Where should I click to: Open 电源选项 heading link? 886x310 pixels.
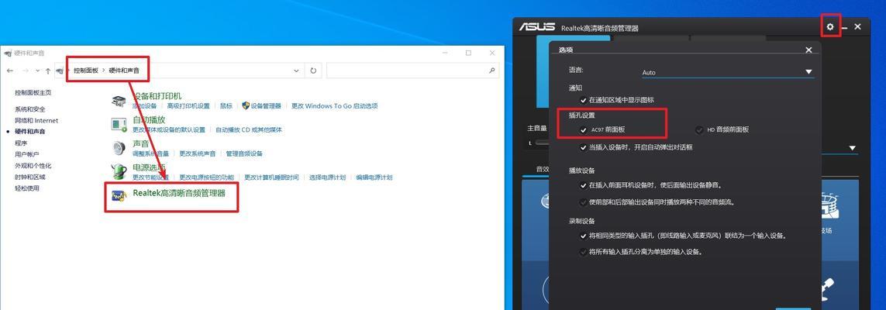(149, 167)
